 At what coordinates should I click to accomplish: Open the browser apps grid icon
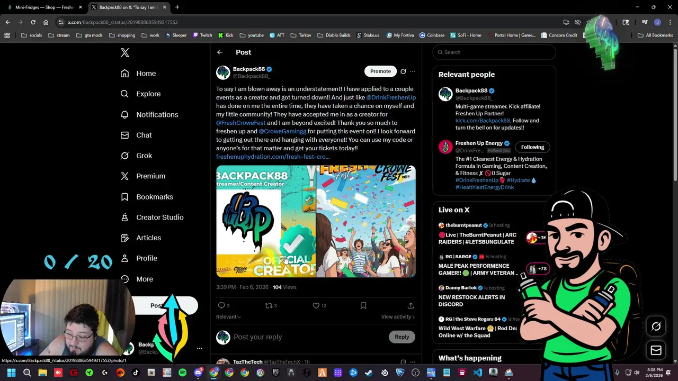(x=7, y=35)
